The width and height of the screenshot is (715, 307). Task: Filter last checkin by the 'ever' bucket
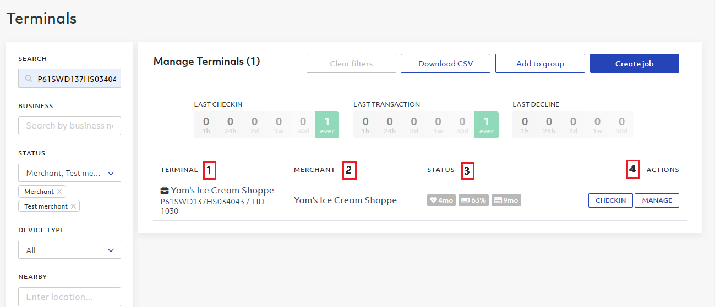click(x=327, y=125)
